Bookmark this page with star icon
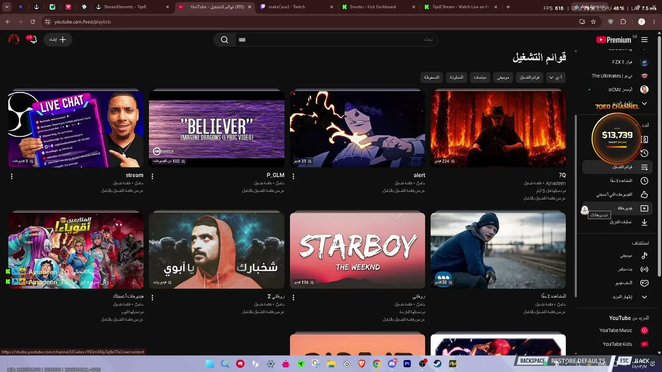 pos(593,22)
